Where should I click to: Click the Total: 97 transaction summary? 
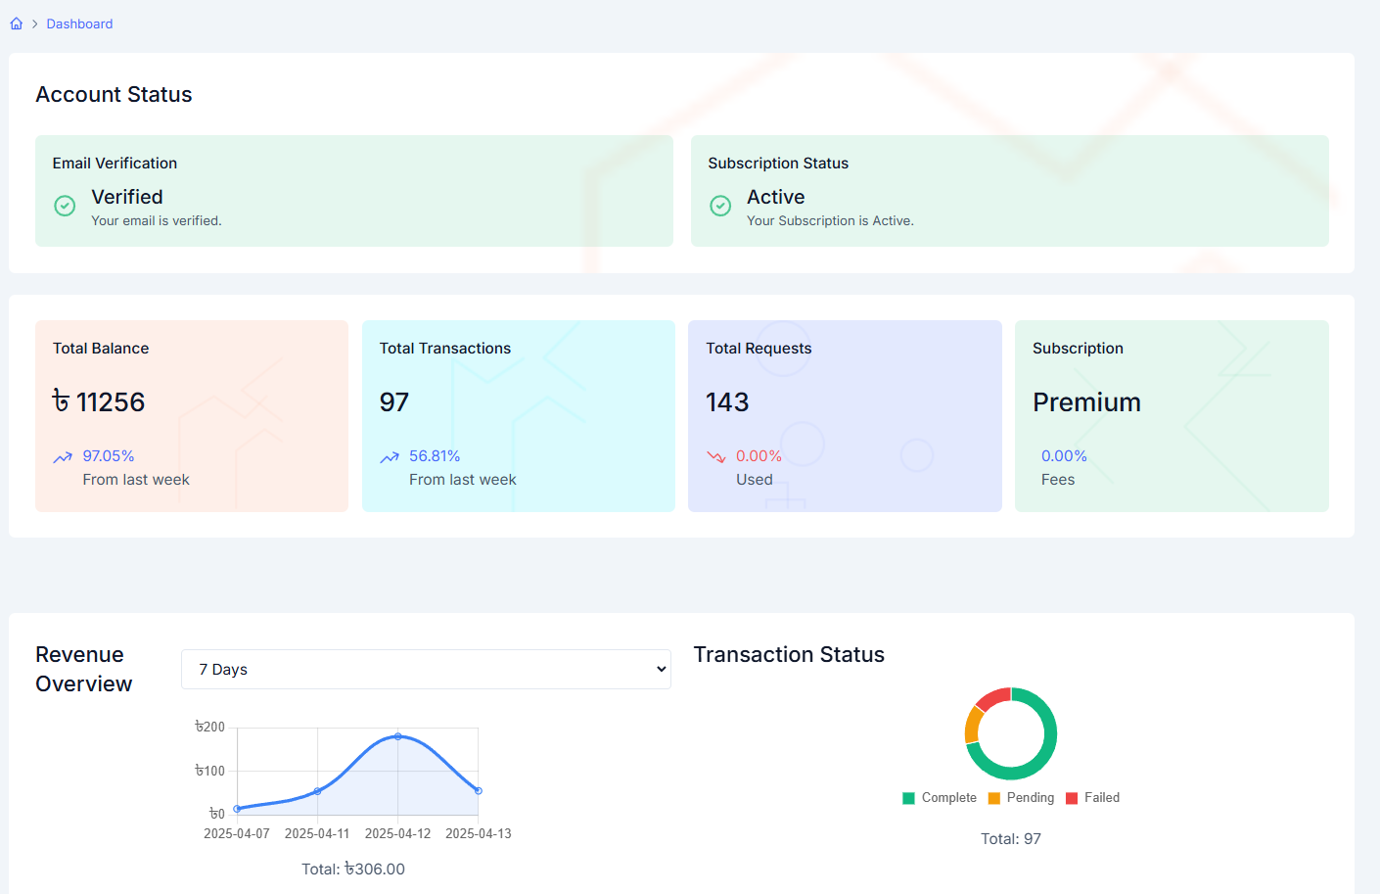click(1011, 839)
